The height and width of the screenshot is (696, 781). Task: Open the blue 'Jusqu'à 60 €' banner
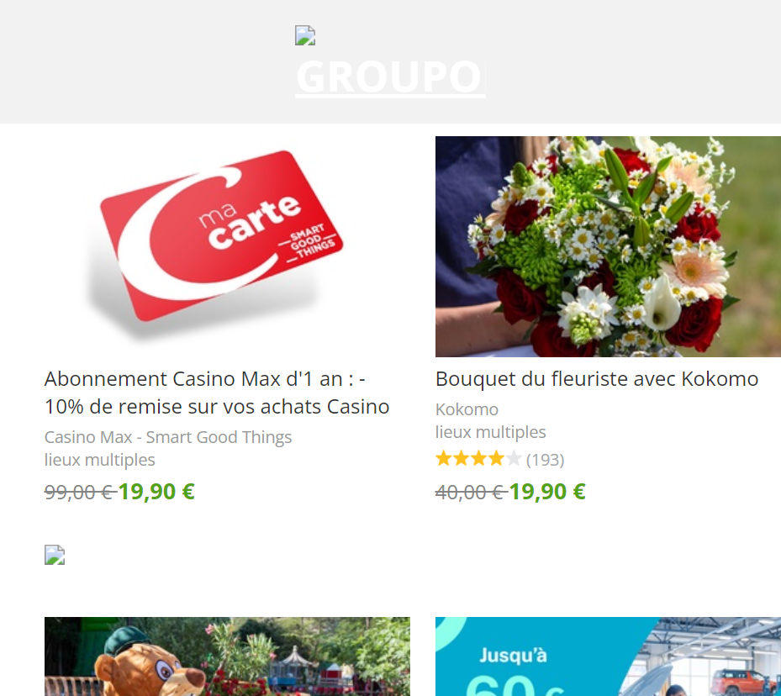click(608, 656)
